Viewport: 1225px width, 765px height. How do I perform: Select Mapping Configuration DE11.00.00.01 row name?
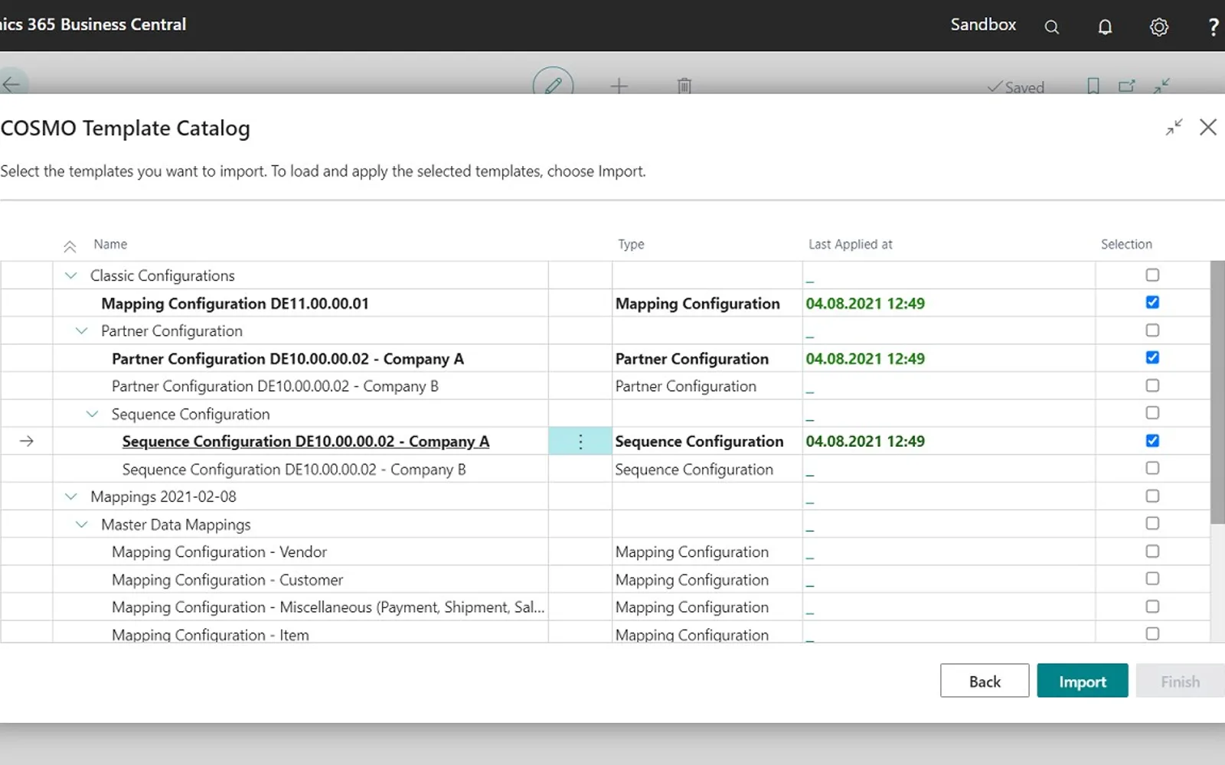[x=235, y=304]
